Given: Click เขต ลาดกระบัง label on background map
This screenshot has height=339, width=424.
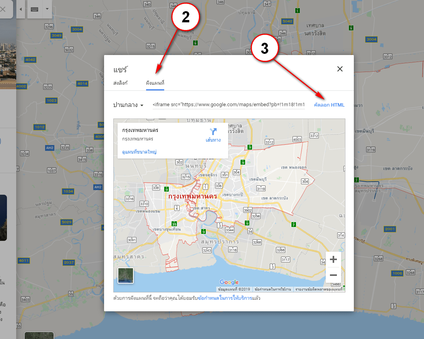Looking at the screenshot, I should (x=397, y=169).
